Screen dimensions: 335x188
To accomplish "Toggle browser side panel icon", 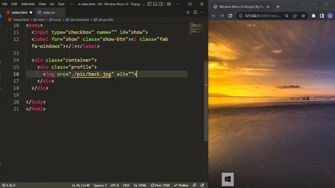I will coord(322,16).
